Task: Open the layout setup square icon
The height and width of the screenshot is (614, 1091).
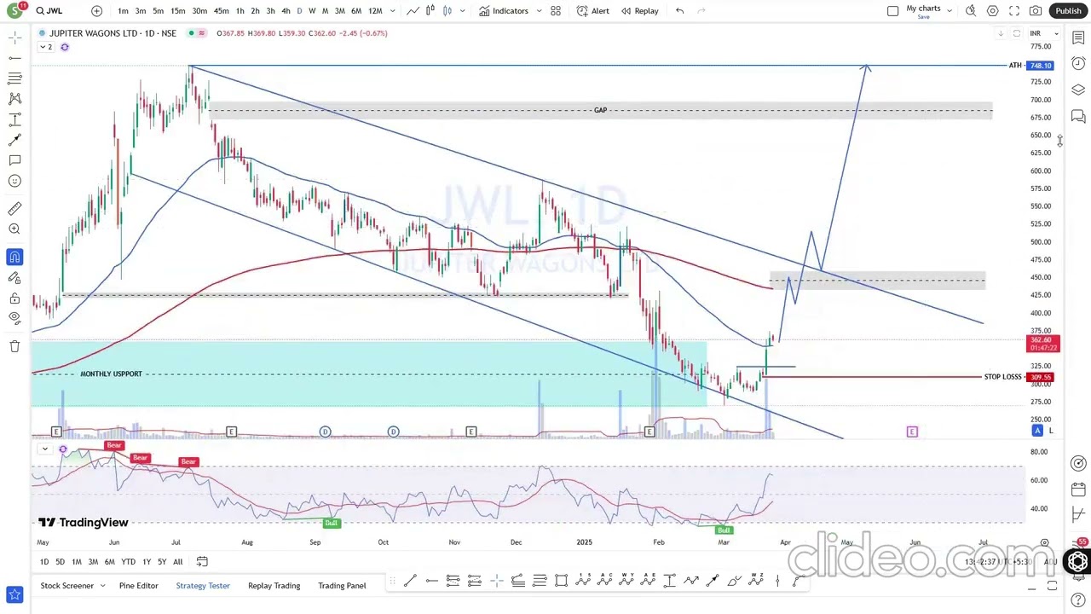Action: coord(892,11)
